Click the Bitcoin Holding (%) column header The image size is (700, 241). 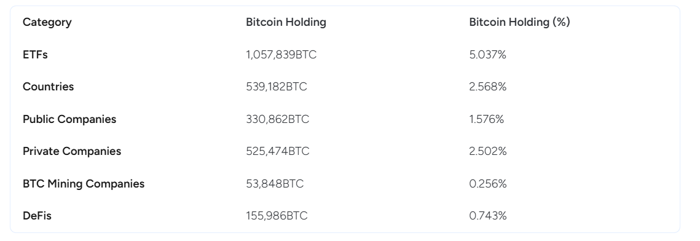click(x=520, y=22)
